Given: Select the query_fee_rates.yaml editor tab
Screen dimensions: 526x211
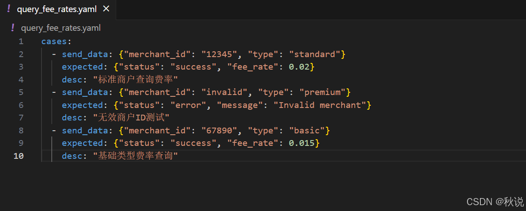Looking at the screenshot, I should pos(58,9).
